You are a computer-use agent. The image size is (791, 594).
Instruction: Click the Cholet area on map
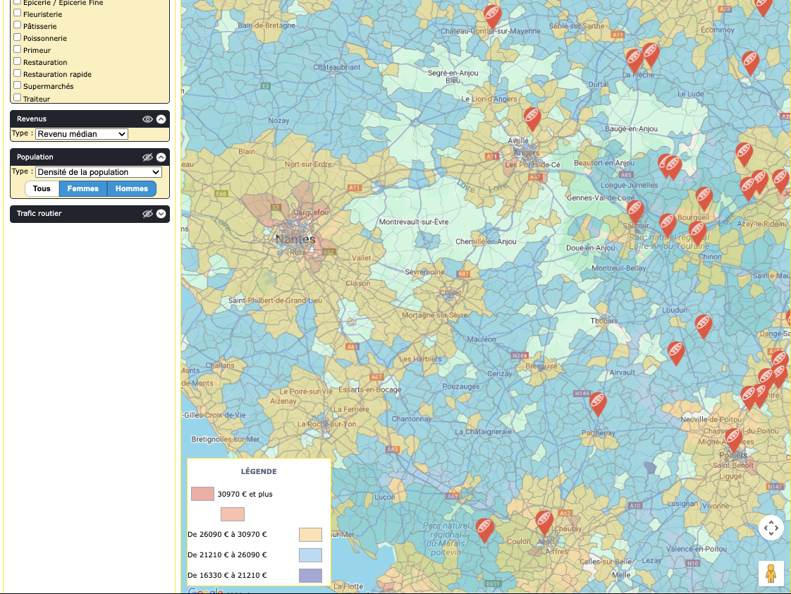[450, 292]
